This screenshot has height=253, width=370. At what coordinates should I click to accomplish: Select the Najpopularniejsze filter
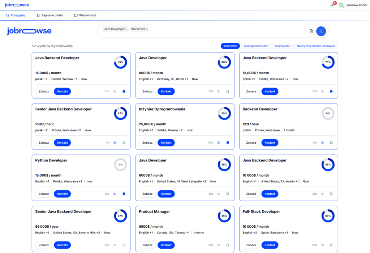pos(256,46)
